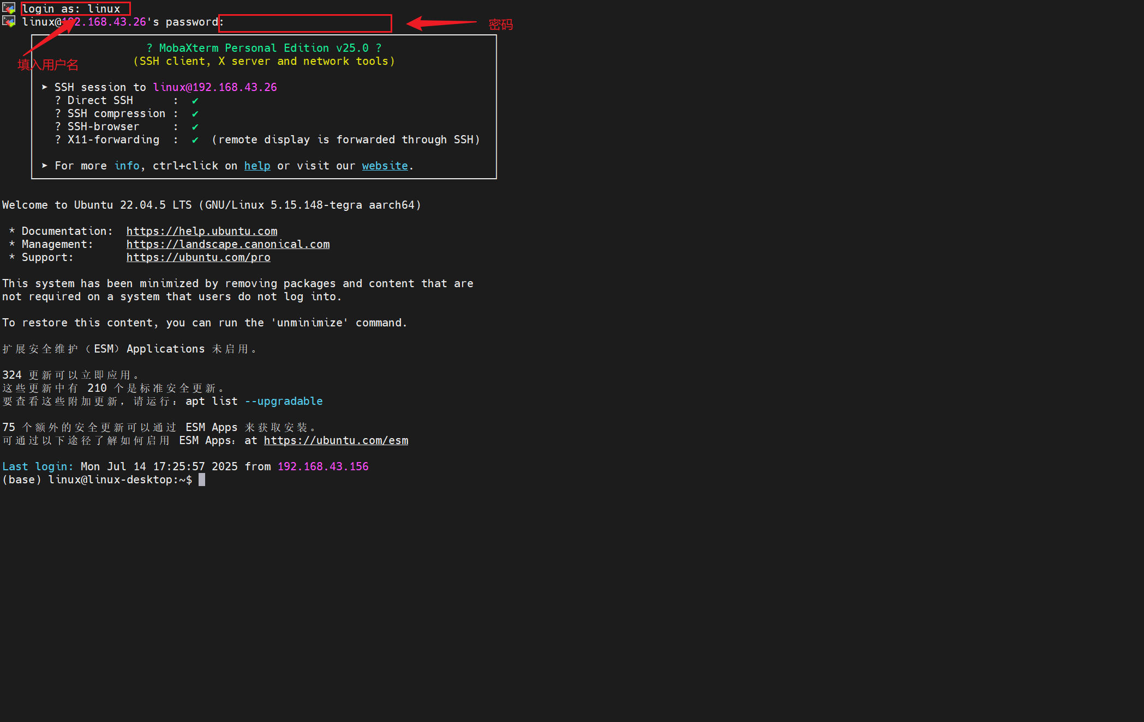Open the ubuntu.com/esm link
1144x722 pixels.
coord(336,440)
